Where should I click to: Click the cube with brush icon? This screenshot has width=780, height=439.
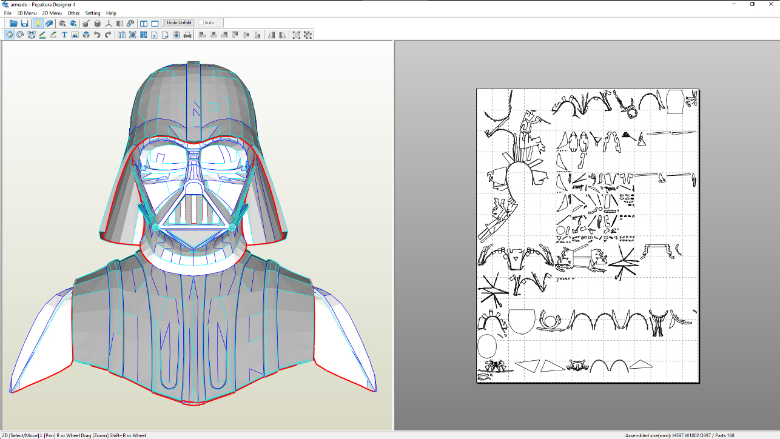(86, 23)
